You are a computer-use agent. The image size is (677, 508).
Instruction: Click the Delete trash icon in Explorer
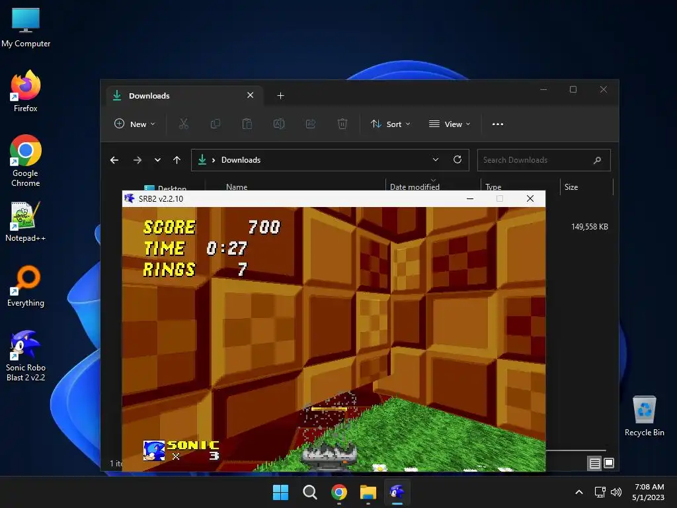coord(342,124)
